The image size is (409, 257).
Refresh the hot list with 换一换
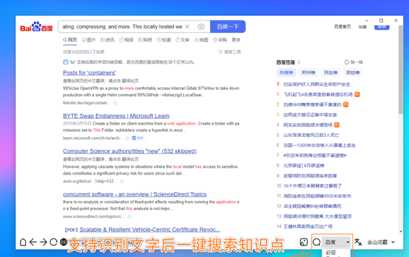point(353,62)
